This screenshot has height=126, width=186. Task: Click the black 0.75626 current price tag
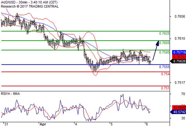point(178,61)
